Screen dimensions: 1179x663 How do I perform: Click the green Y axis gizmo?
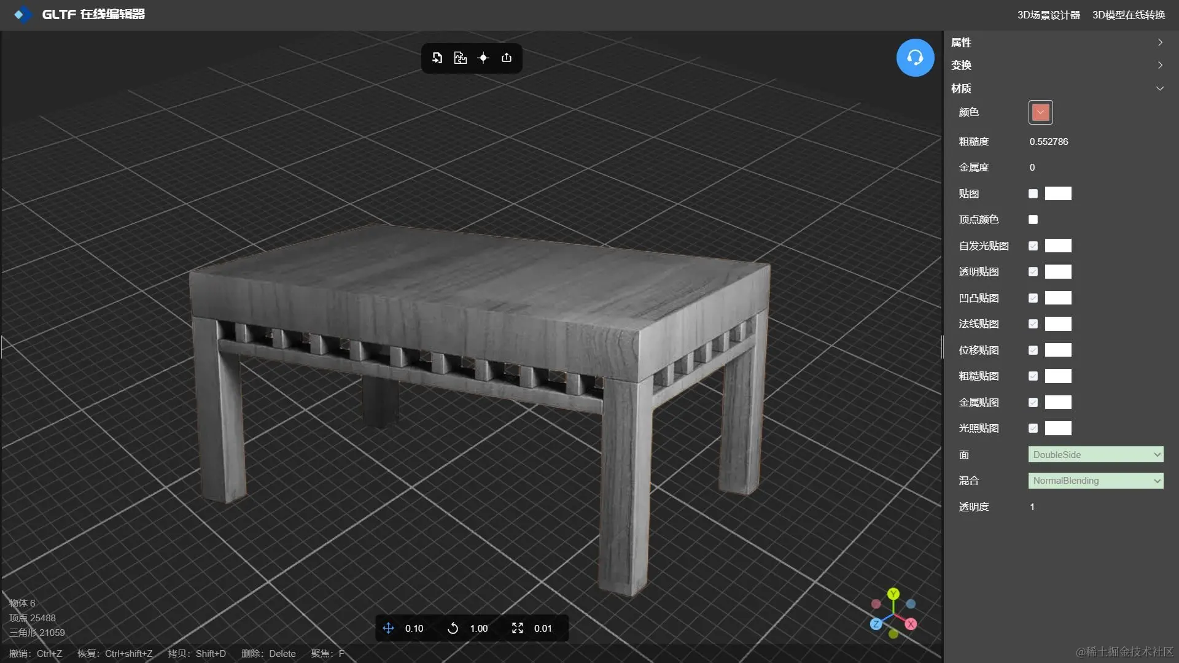(x=893, y=594)
